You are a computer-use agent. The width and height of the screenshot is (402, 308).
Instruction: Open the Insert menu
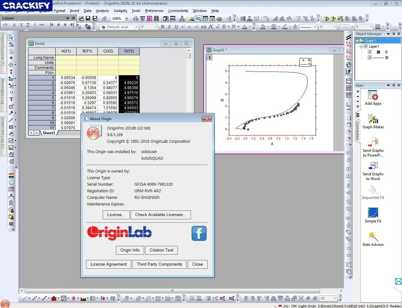(x=74, y=11)
